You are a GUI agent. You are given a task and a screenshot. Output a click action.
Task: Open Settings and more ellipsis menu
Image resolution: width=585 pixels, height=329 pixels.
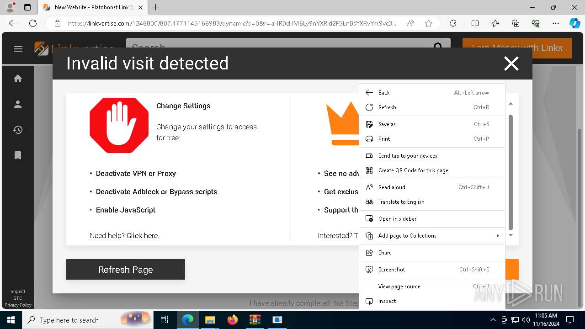point(556,23)
